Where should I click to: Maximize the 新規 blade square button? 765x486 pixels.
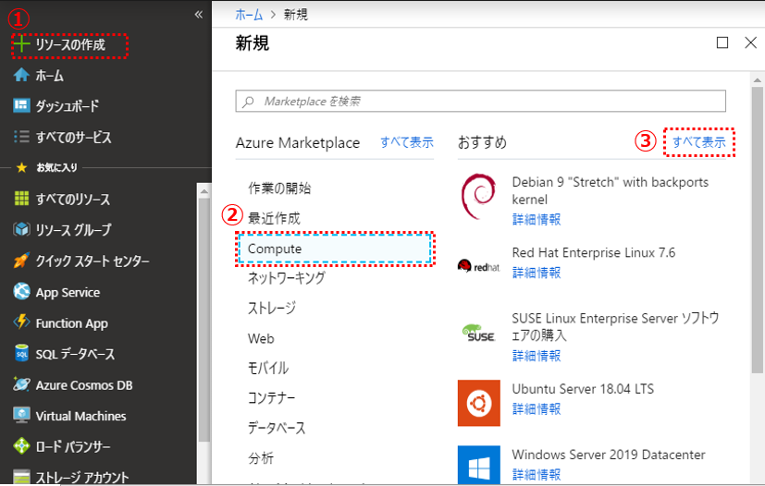[x=722, y=43]
